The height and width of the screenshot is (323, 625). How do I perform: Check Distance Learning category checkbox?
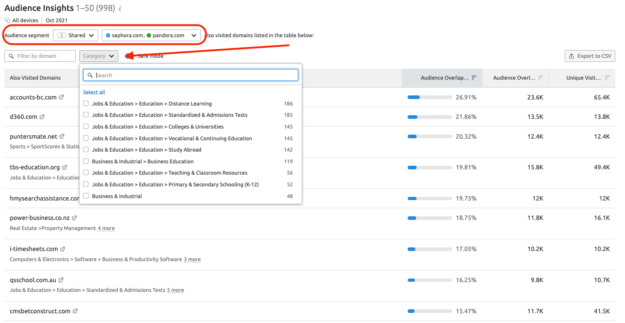coord(86,103)
